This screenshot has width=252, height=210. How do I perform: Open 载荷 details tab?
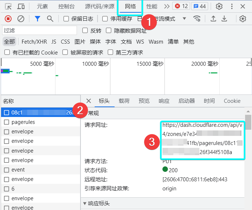point(124,101)
